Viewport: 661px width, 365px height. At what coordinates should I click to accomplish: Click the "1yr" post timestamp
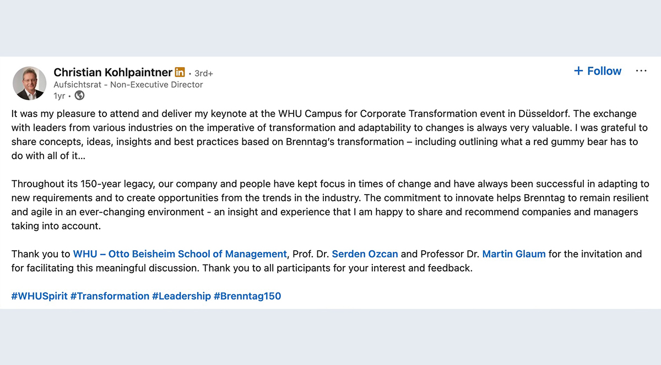(x=59, y=96)
